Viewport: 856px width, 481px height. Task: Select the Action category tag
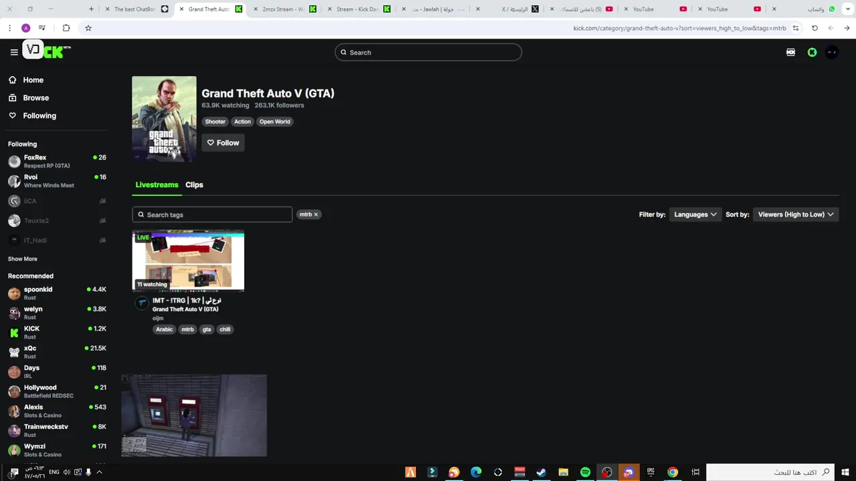[242, 122]
